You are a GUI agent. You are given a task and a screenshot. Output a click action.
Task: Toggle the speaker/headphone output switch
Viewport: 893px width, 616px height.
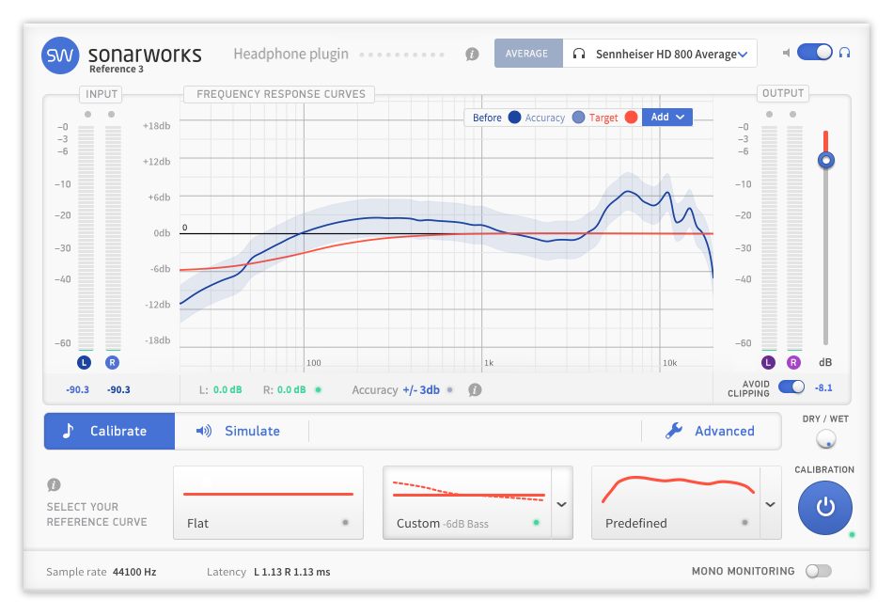[x=815, y=53]
